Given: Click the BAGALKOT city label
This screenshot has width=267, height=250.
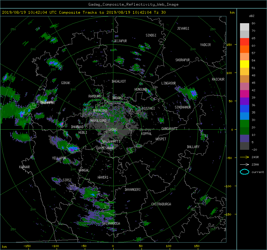Looking at the screenshot, I should click(119, 81).
